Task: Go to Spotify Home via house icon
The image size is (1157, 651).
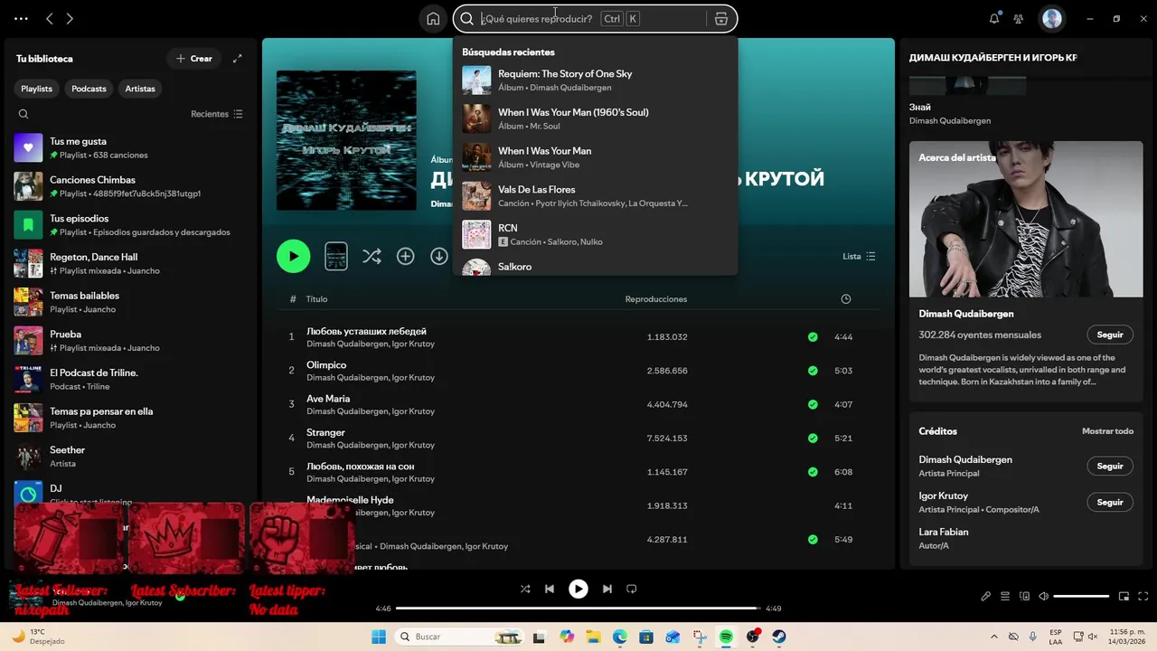Action: pos(433,19)
